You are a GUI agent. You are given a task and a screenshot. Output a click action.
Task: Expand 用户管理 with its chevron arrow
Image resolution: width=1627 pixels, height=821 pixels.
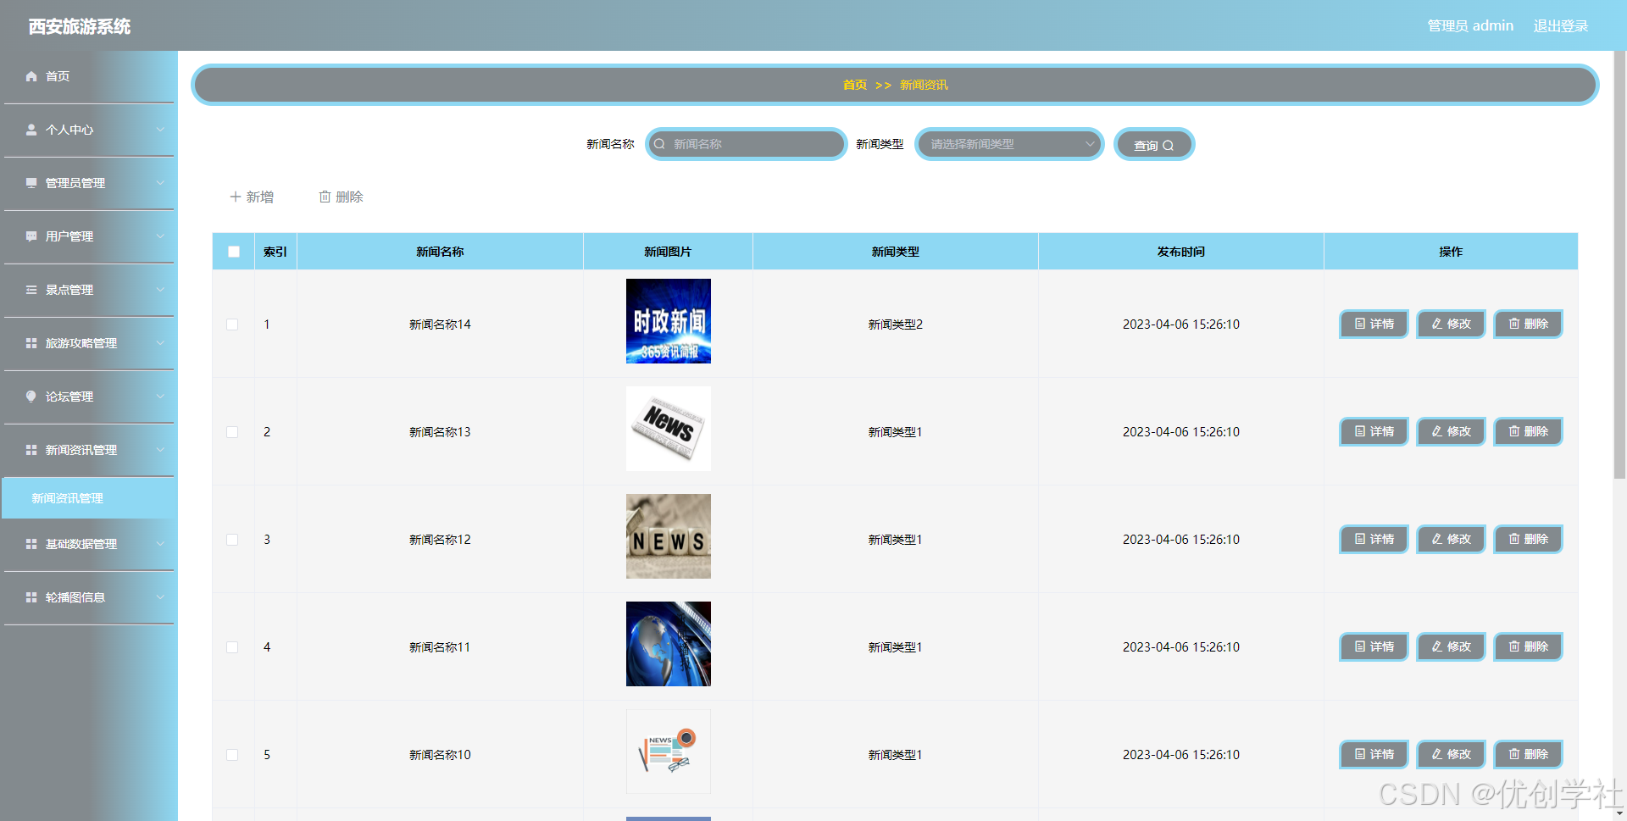tap(160, 236)
